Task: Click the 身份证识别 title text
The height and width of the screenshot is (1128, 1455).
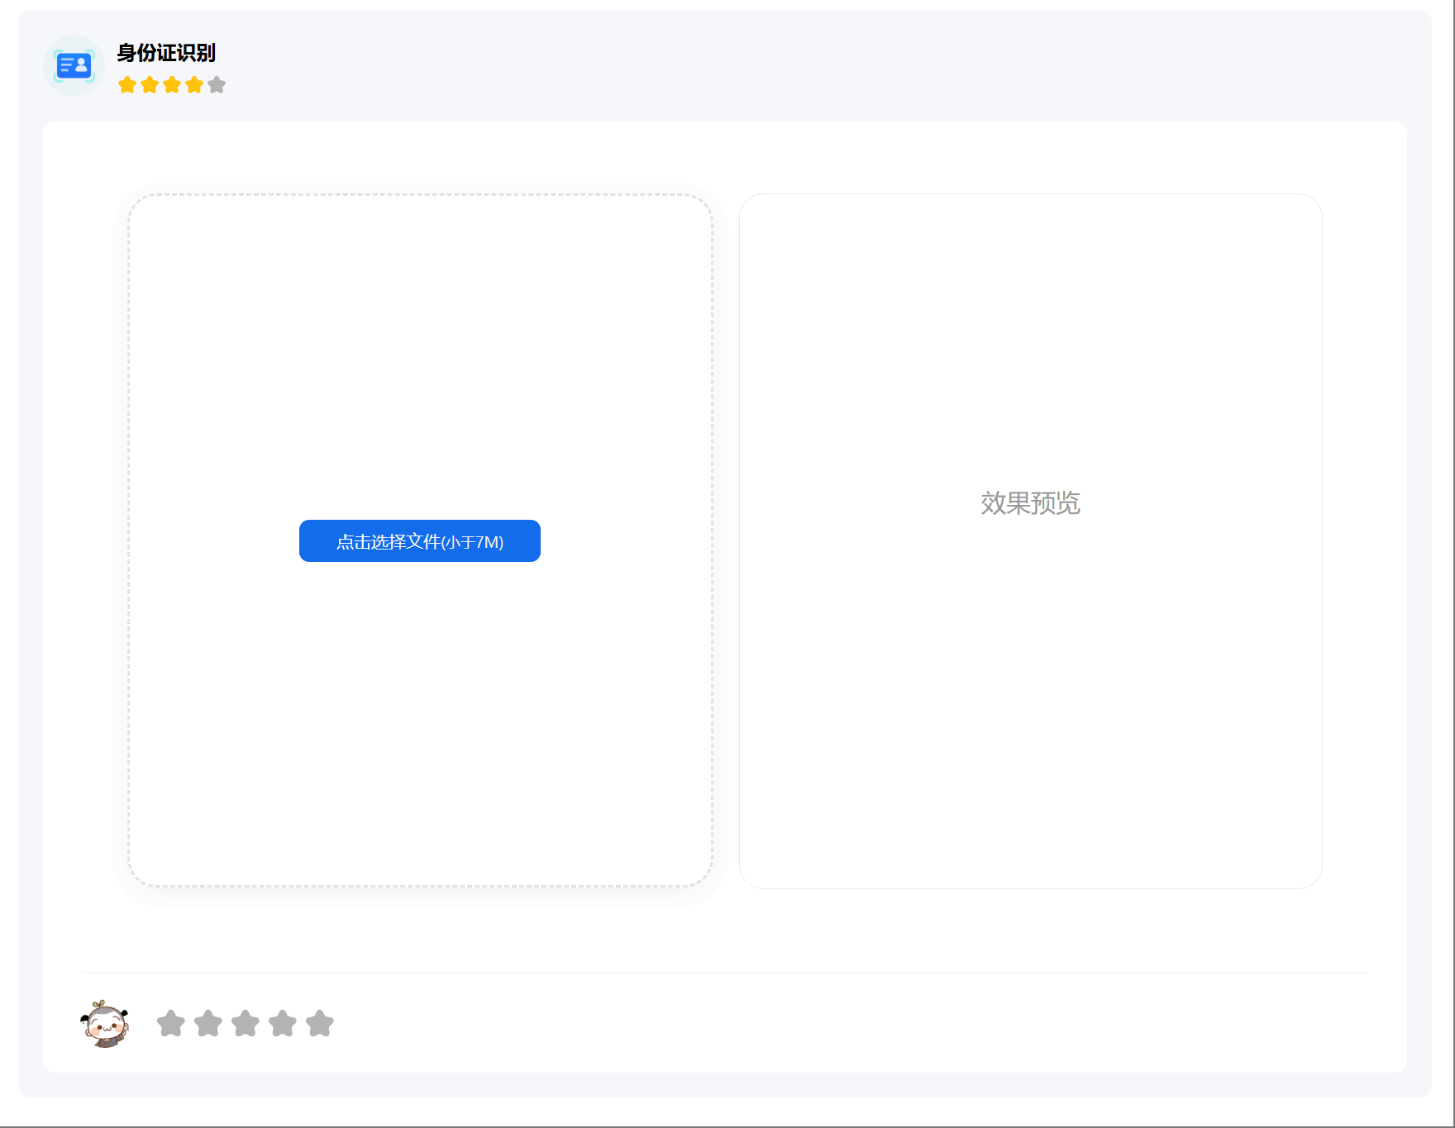Action: 165,54
